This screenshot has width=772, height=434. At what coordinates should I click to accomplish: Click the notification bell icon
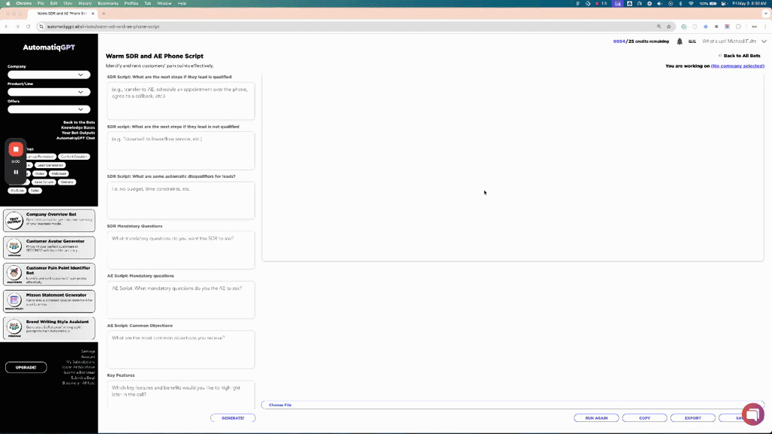coord(679,41)
